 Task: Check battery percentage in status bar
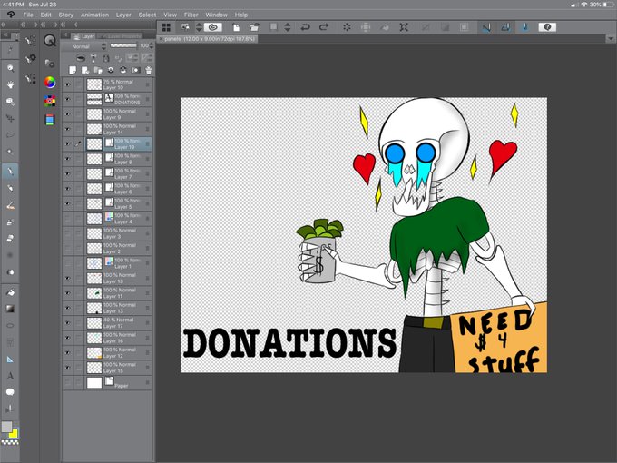click(594, 5)
